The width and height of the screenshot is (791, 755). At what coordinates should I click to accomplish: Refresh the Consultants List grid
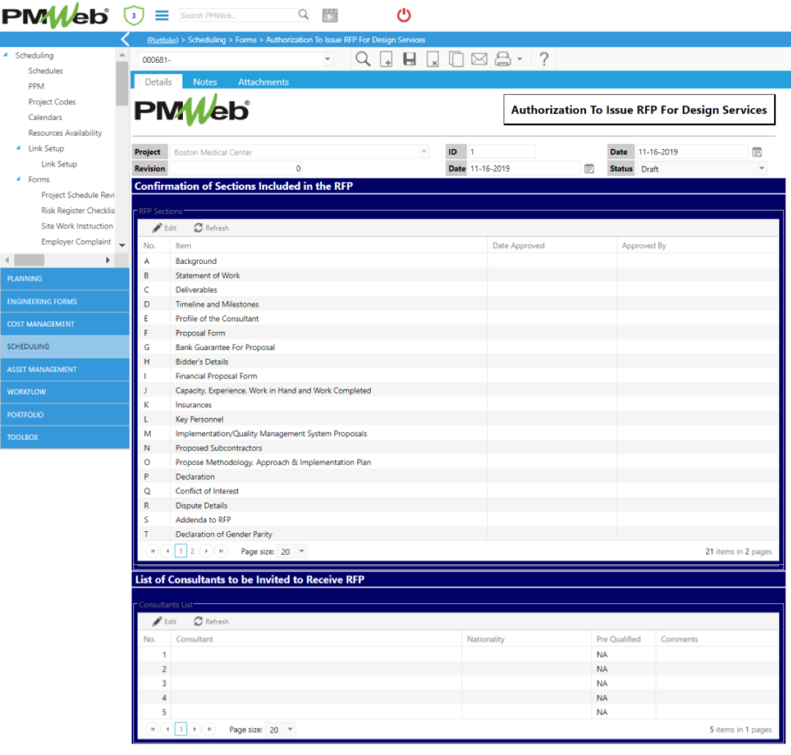pyautogui.click(x=211, y=621)
